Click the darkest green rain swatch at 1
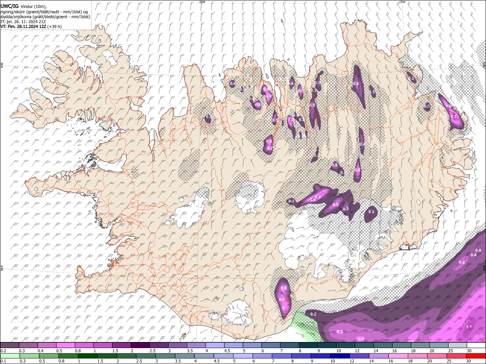The image size is (486, 364). pos(87,356)
